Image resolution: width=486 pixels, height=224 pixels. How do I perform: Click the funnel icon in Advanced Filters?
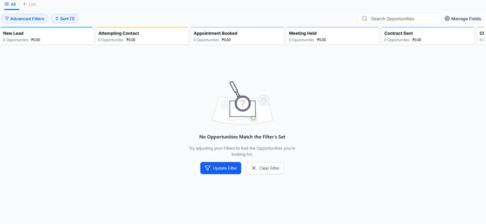pos(7,19)
